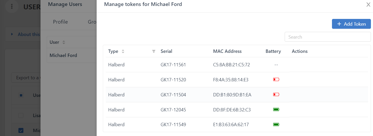Expand the About this section triangle
Screen dimensions: 373x136
pos(11,34)
